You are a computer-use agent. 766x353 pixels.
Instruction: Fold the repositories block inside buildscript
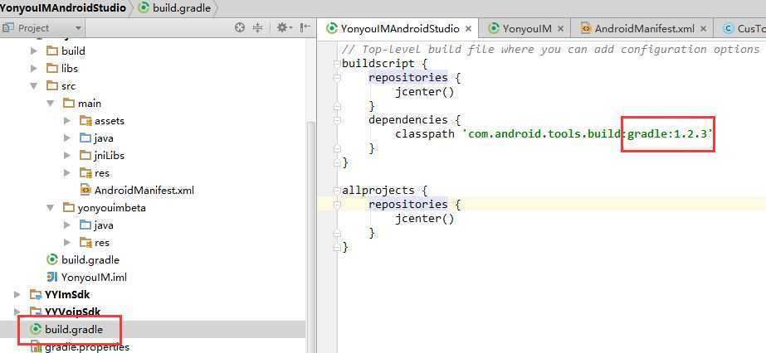tap(337, 78)
